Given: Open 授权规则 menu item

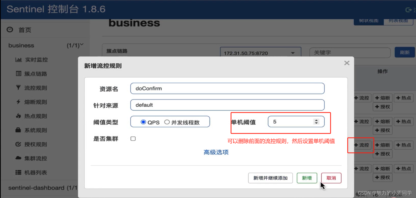Looking at the screenshot, I should (36, 144).
